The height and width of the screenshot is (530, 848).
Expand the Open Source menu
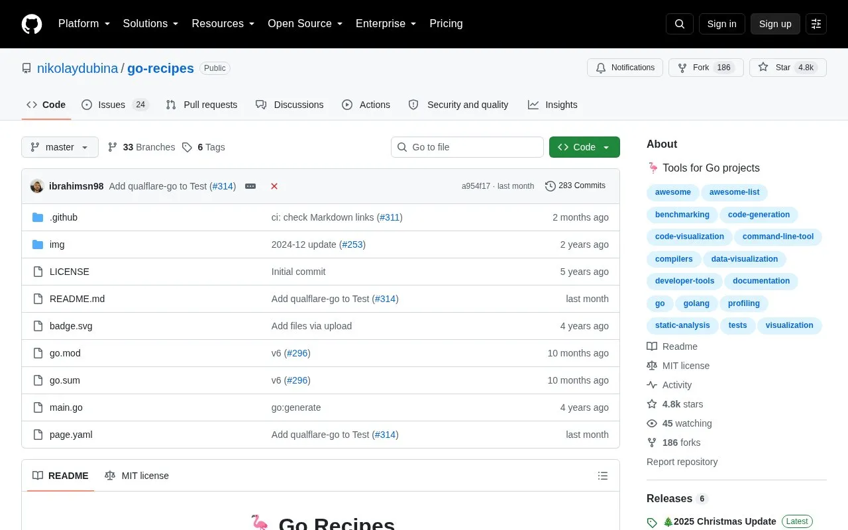coord(305,24)
